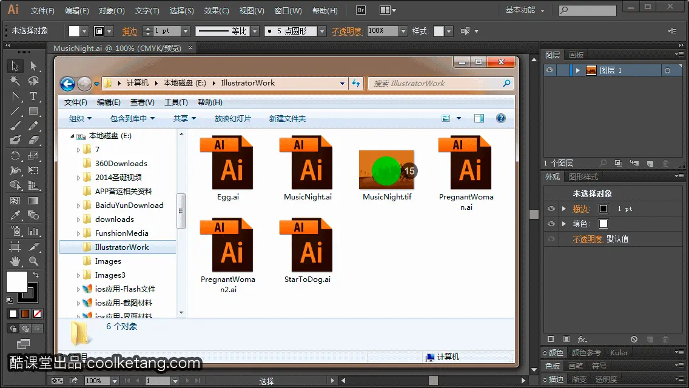The image size is (689, 388).
Task: Select the Line Segment tool
Action: tap(15, 111)
